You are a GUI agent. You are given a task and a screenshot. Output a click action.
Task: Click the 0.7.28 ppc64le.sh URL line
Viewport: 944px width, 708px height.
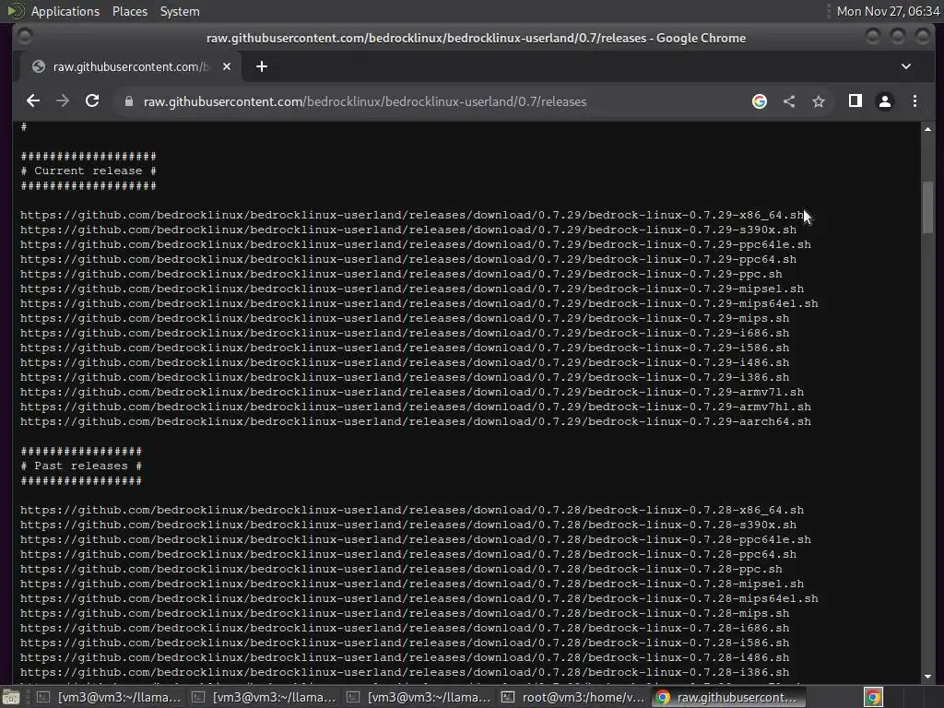[x=416, y=539]
